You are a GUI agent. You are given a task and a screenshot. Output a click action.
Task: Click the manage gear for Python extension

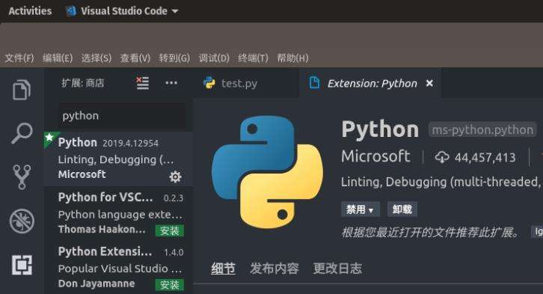point(175,177)
